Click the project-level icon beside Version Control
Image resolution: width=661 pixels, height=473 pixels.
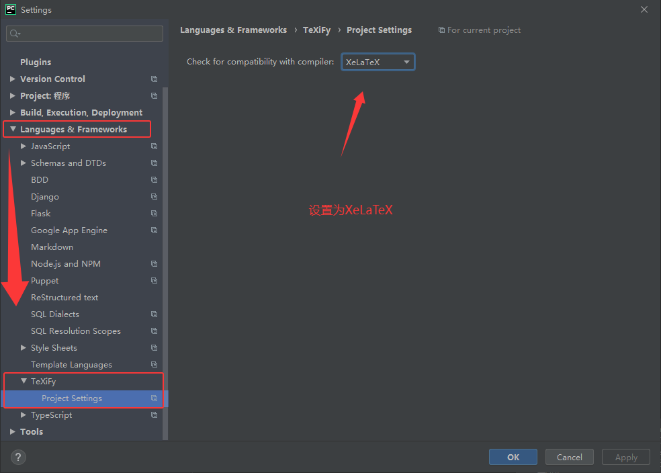155,79
